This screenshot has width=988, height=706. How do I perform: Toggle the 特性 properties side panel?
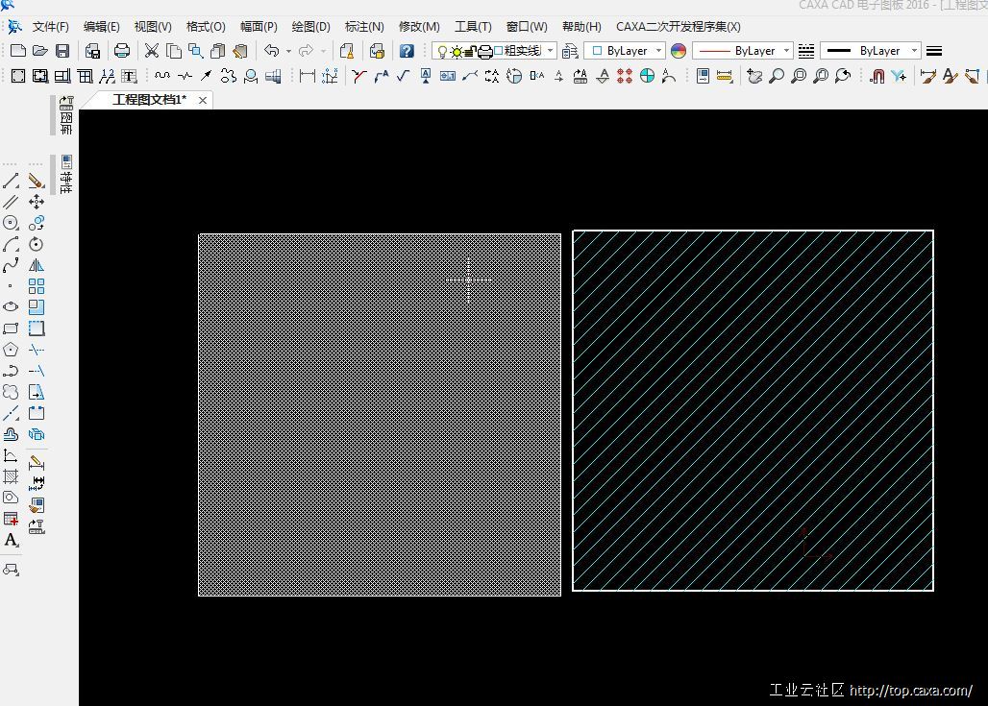tap(66, 174)
